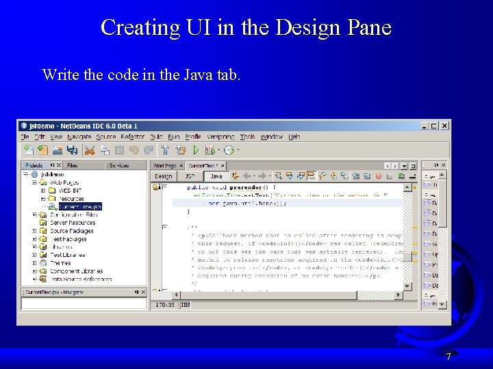
Task: Toggle the Highlight Search editor icon
Action: pos(312,176)
